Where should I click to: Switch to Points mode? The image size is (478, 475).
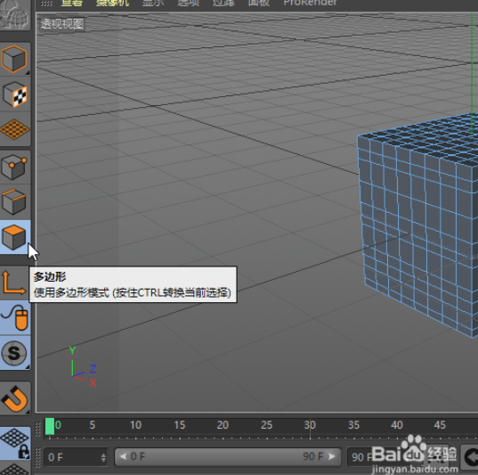(14, 167)
